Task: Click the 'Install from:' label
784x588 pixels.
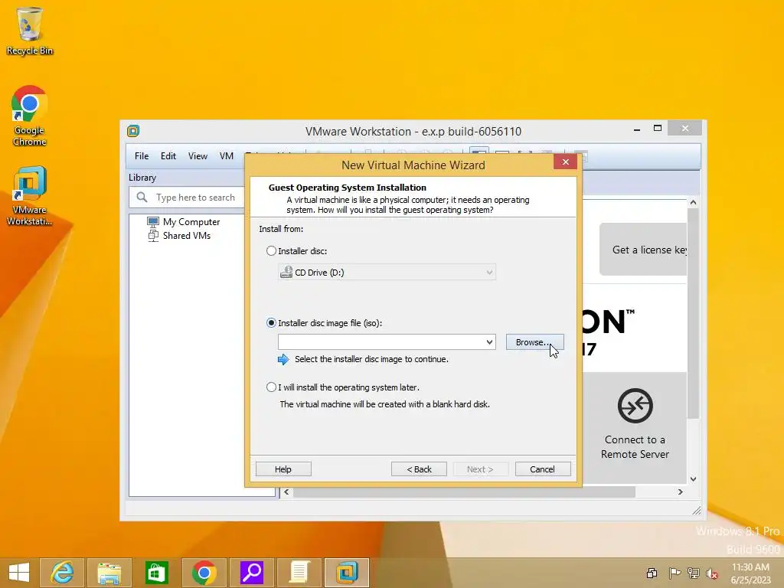Action: pos(281,229)
